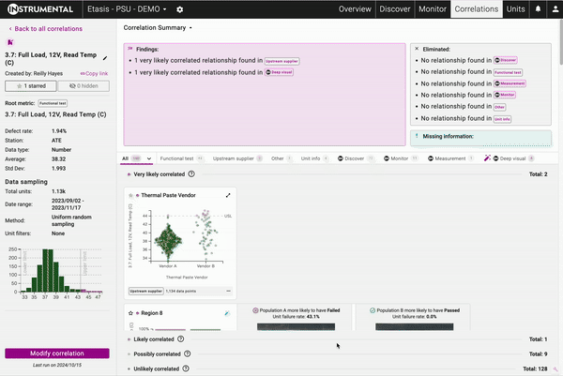Click Missing information exclamation icon
Screen dimensions: 563x376
pos(417,136)
